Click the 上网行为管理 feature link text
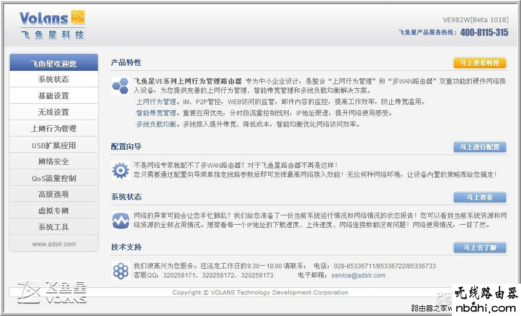The height and width of the screenshot is (316, 521). tap(155, 102)
